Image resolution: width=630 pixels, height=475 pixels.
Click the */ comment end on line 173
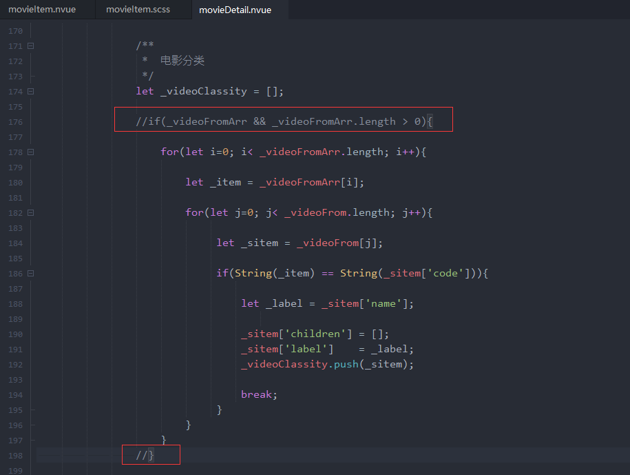148,76
